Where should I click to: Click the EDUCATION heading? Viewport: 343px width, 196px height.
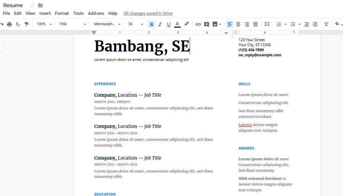click(105, 194)
